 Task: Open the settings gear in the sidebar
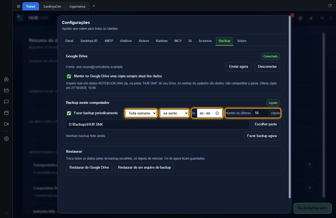(6, 139)
